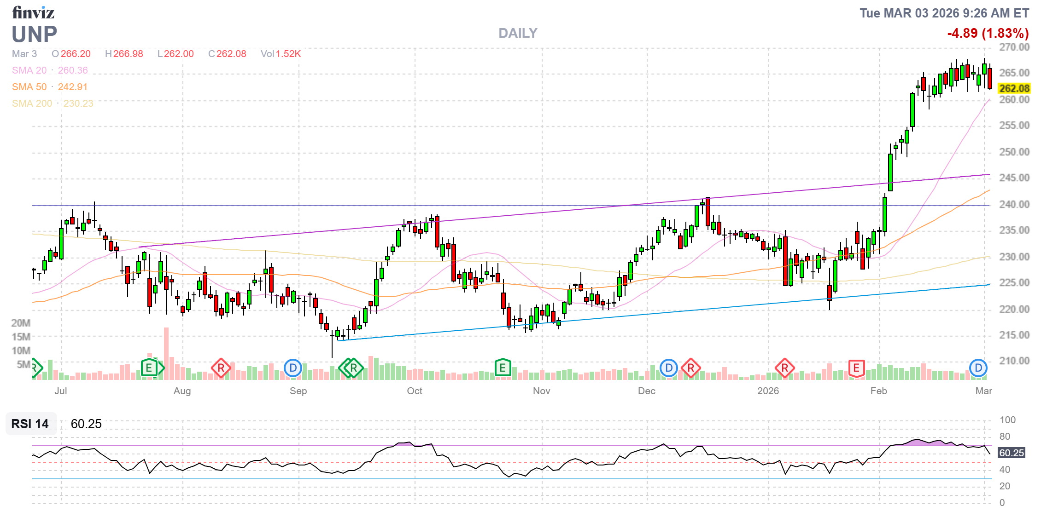Click the red R marker in mid-August
This screenshot has height=517, width=1041.
(x=221, y=368)
